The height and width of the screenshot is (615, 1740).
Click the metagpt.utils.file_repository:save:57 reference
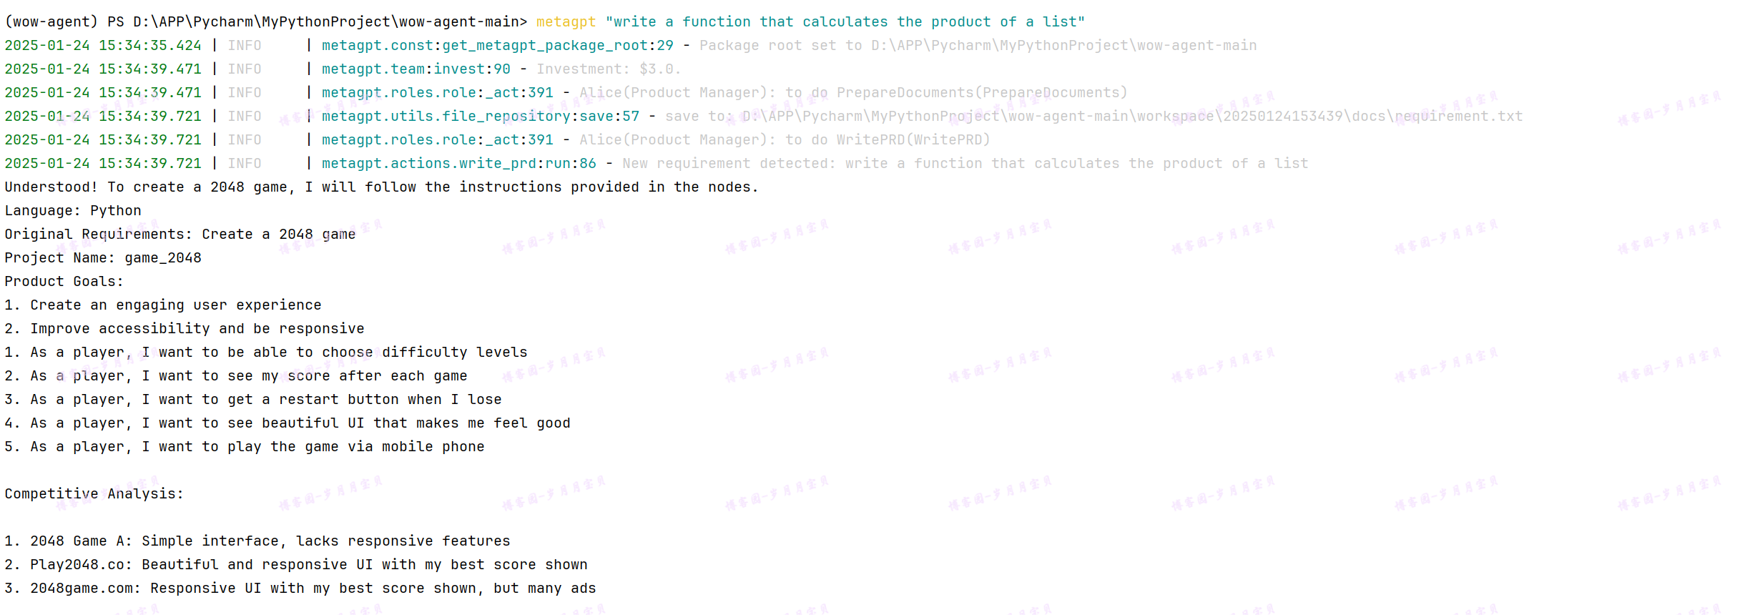click(481, 116)
